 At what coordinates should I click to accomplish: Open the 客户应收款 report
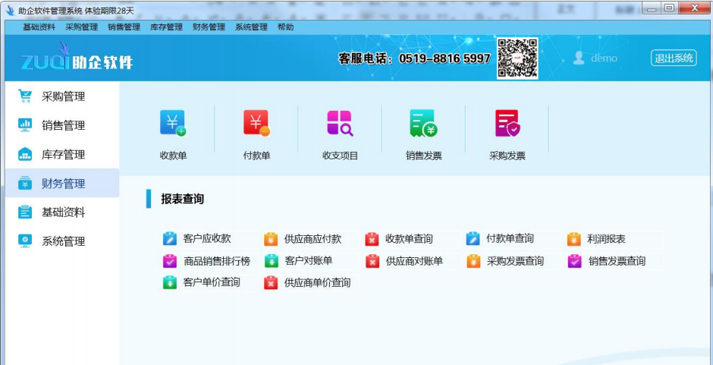click(197, 239)
